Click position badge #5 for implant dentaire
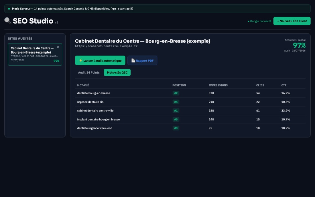Image resolution: width=315 pixels, height=197 pixels. click(176, 119)
